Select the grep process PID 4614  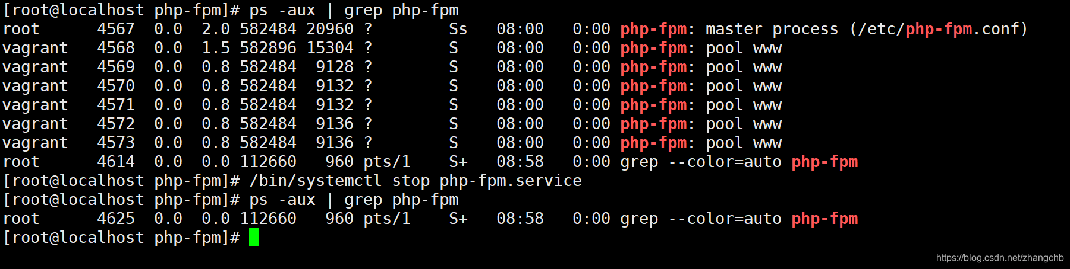click(x=116, y=162)
